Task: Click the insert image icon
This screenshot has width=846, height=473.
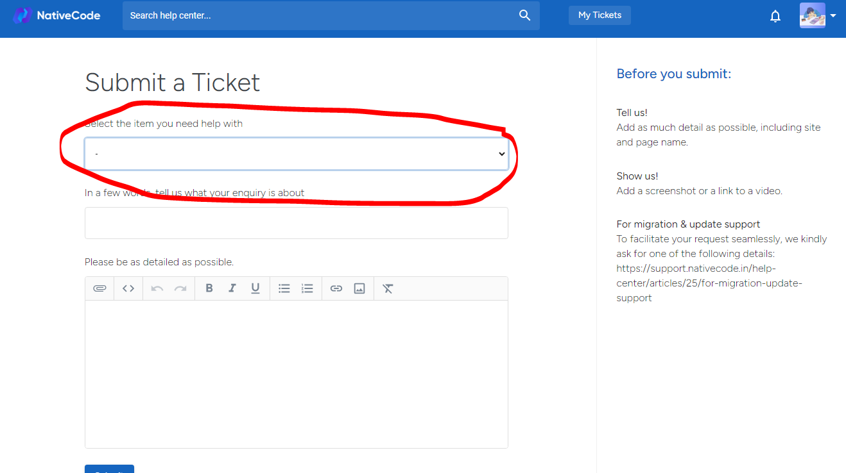Action: coord(359,288)
